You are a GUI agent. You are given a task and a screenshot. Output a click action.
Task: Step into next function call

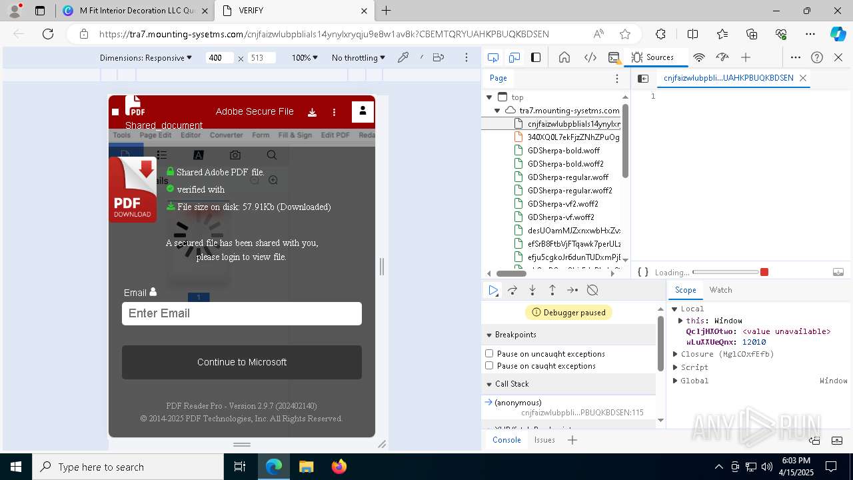coord(532,290)
